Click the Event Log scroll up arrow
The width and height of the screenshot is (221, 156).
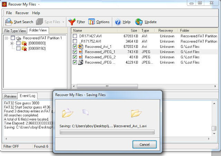tap(214, 104)
